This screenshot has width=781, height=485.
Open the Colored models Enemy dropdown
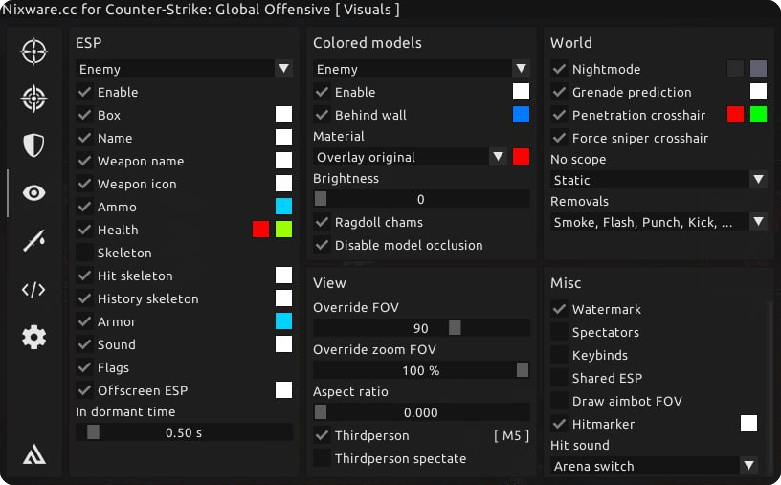coord(421,69)
